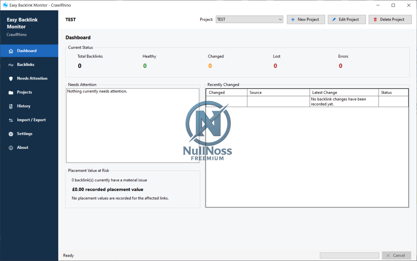The height and width of the screenshot is (261, 417).
Task: Click the Needs Attention shield icon
Action: pyautogui.click(x=11, y=78)
